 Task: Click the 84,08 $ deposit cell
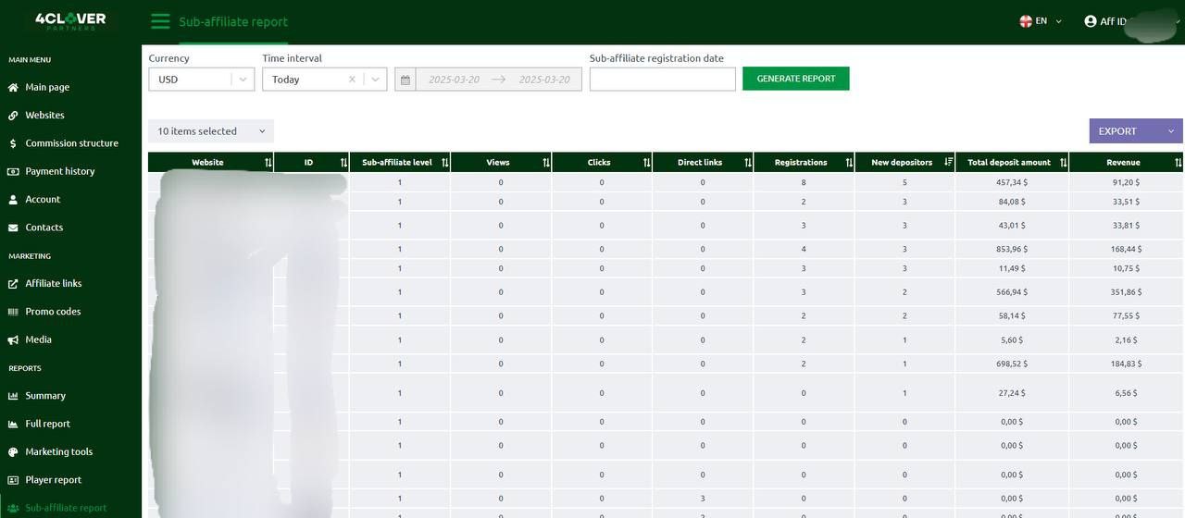[x=1012, y=202]
